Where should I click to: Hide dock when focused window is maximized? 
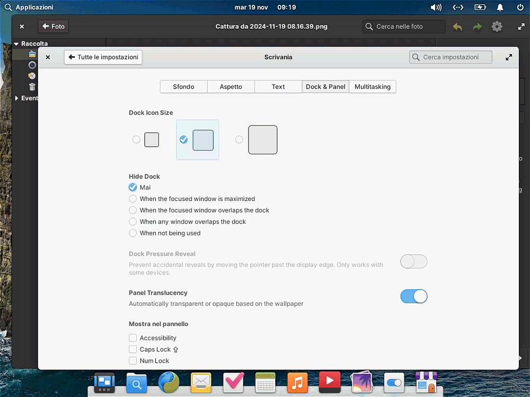click(x=192, y=199)
